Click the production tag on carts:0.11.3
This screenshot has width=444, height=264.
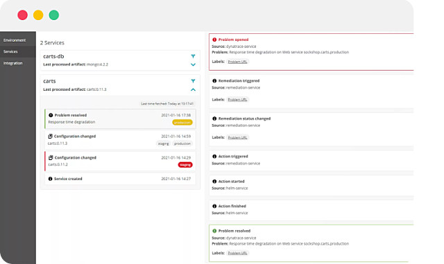click(x=182, y=143)
